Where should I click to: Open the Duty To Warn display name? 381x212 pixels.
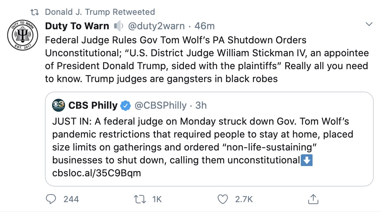point(77,26)
